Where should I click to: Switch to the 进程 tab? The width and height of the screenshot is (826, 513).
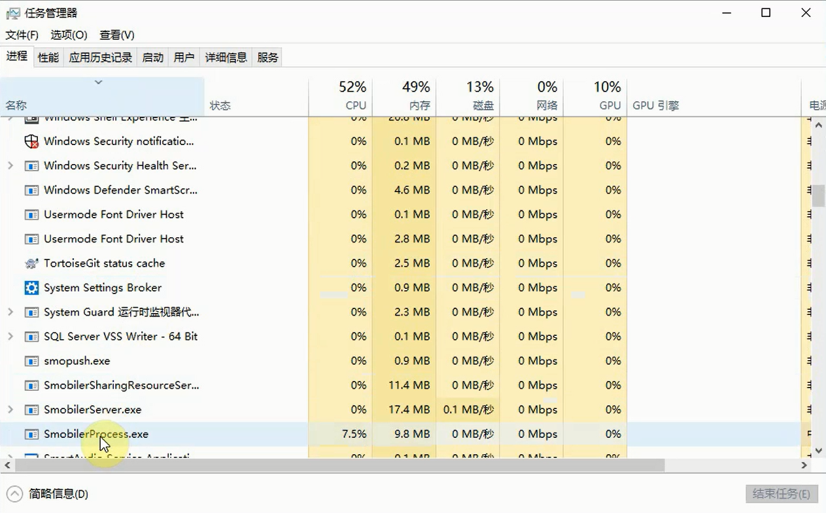click(x=17, y=56)
